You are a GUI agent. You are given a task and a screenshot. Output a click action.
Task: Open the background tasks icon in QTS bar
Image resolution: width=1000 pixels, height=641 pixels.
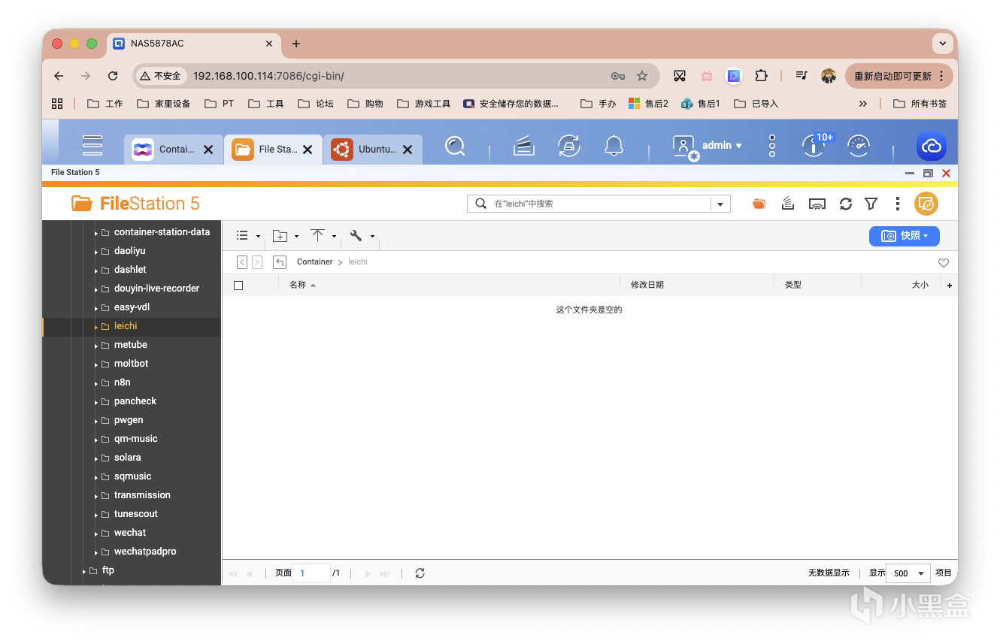click(524, 146)
